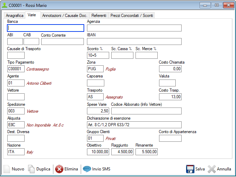Click the Sconto % field
This screenshot has height=177, width=236.
[x=98, y=55]
